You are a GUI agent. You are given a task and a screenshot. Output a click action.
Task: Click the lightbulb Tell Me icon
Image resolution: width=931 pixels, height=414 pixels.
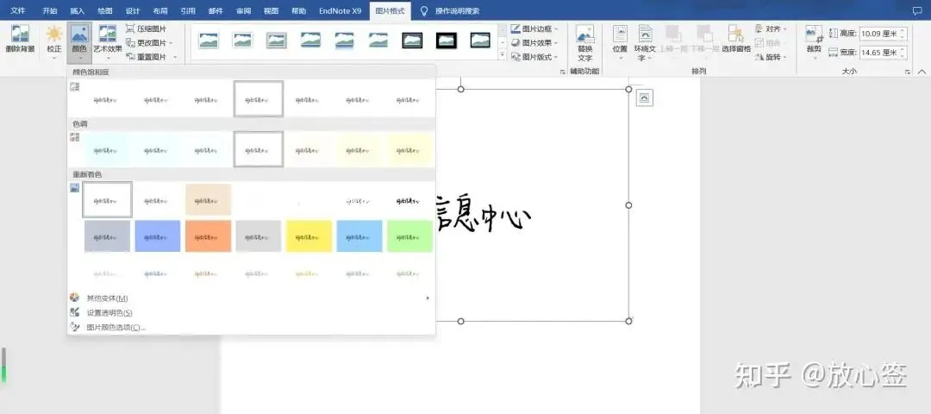[424, 10]
